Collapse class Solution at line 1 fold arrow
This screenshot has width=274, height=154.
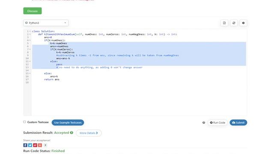30,31
